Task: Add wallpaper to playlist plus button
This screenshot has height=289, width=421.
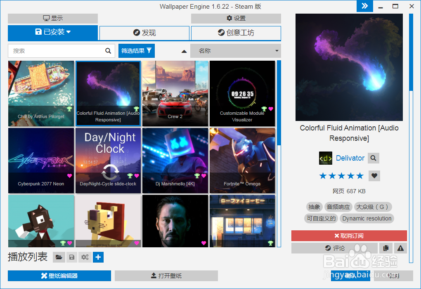Action: (98, 257)
